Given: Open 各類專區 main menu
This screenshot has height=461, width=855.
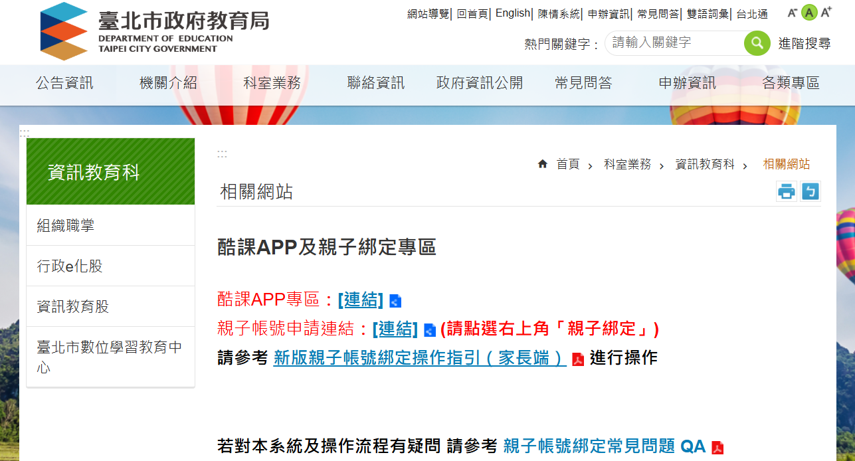Looking at the screenshot, I should pos(791,83).
